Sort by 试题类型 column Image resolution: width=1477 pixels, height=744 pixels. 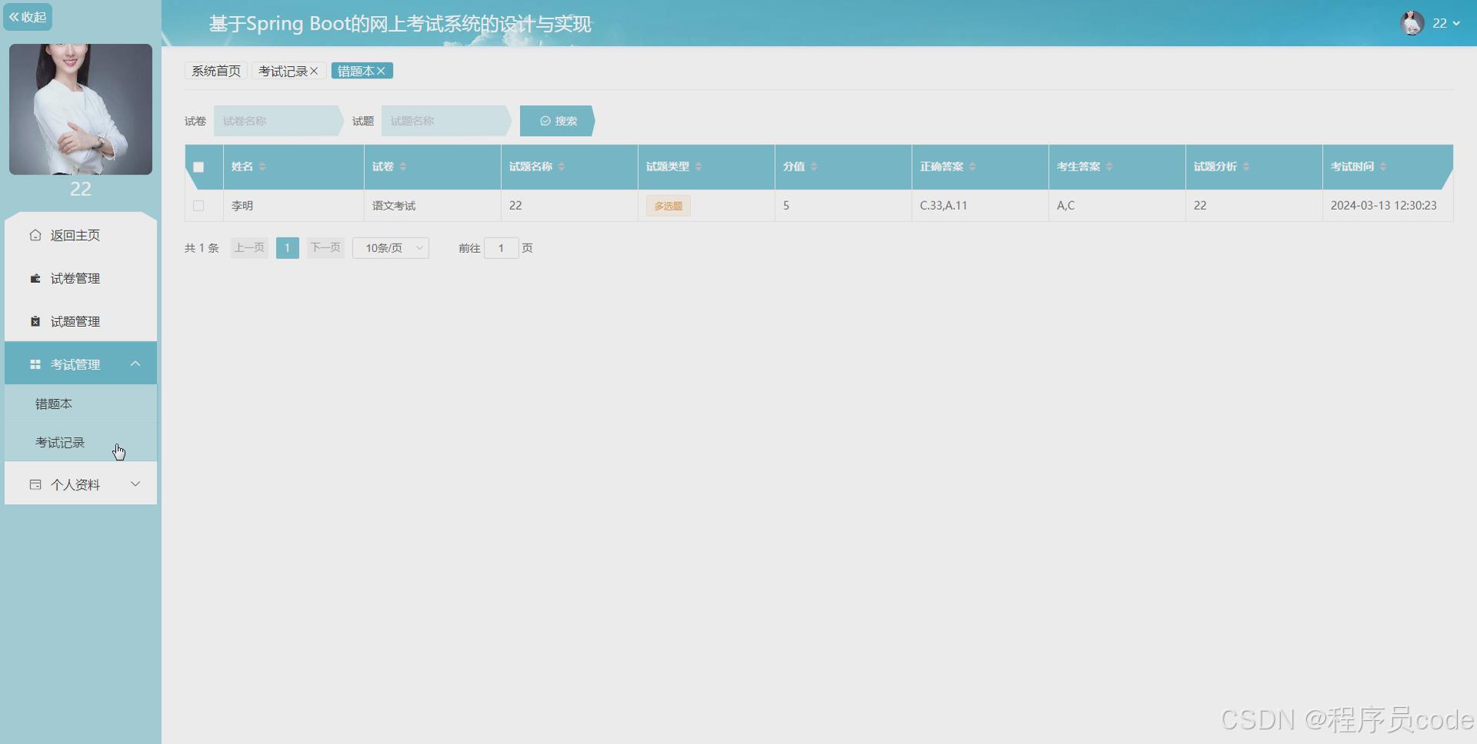(x=698, y=167)
